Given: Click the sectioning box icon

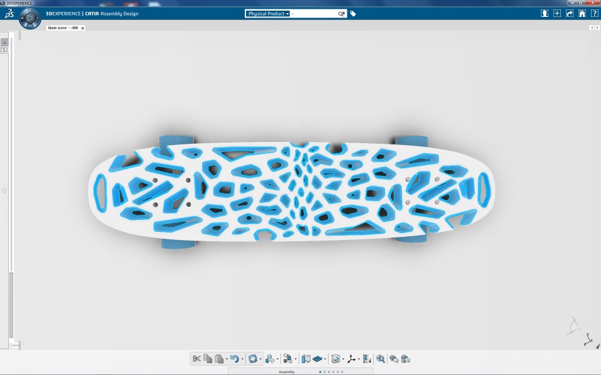Looking at the screenshot, I should (x=336, y=359).
